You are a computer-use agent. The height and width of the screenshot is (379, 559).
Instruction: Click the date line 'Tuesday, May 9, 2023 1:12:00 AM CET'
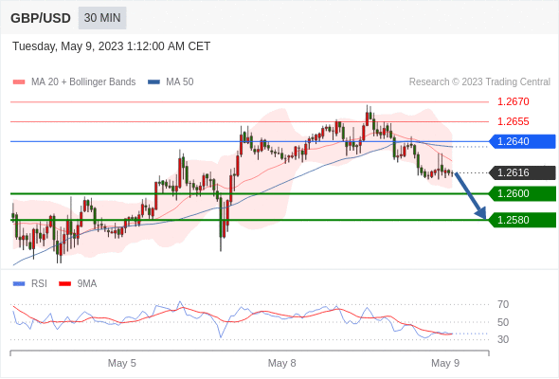coord(111,46)
